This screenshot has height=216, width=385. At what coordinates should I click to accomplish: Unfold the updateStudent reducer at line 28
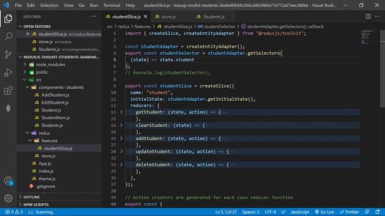tap(122, 152)
